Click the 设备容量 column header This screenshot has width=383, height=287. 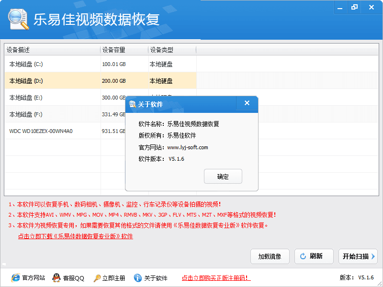click(124, 50)
